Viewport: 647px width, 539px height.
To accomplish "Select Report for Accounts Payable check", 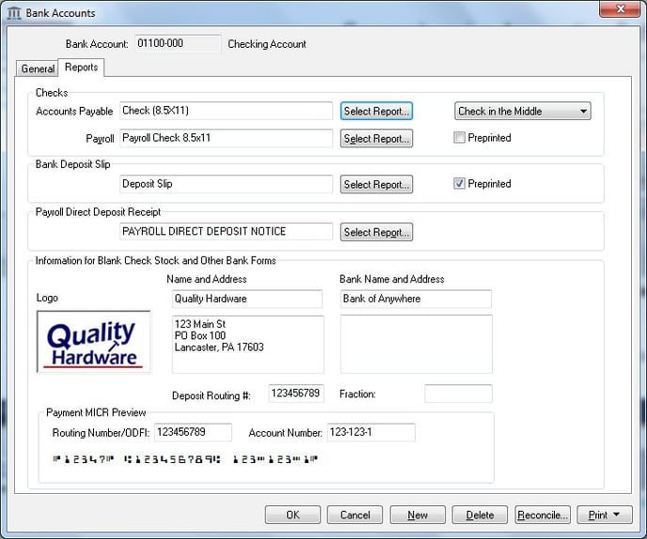I will point(376,111).
